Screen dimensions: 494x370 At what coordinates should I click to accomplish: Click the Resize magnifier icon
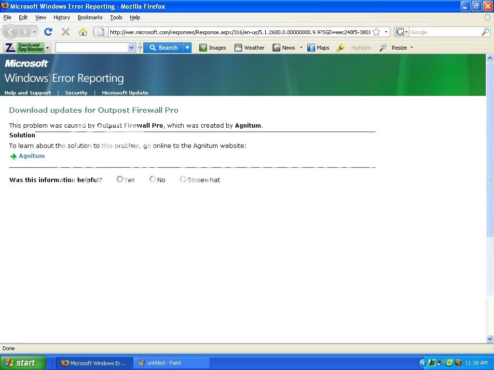383,48
